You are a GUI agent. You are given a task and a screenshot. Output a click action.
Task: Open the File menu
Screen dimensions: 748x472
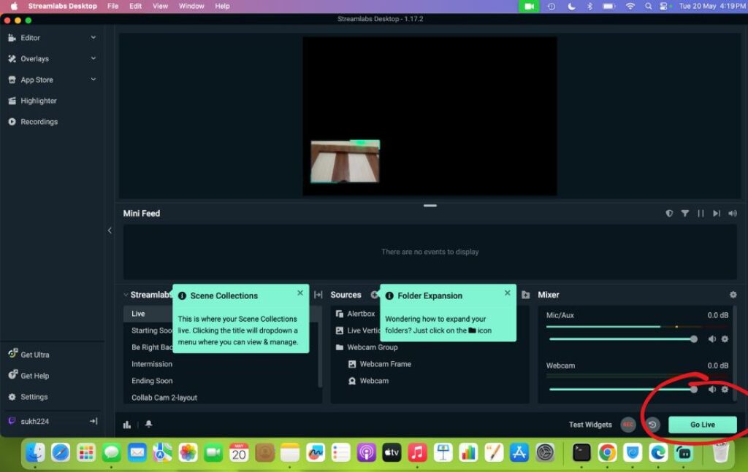[x=112, y=6]
